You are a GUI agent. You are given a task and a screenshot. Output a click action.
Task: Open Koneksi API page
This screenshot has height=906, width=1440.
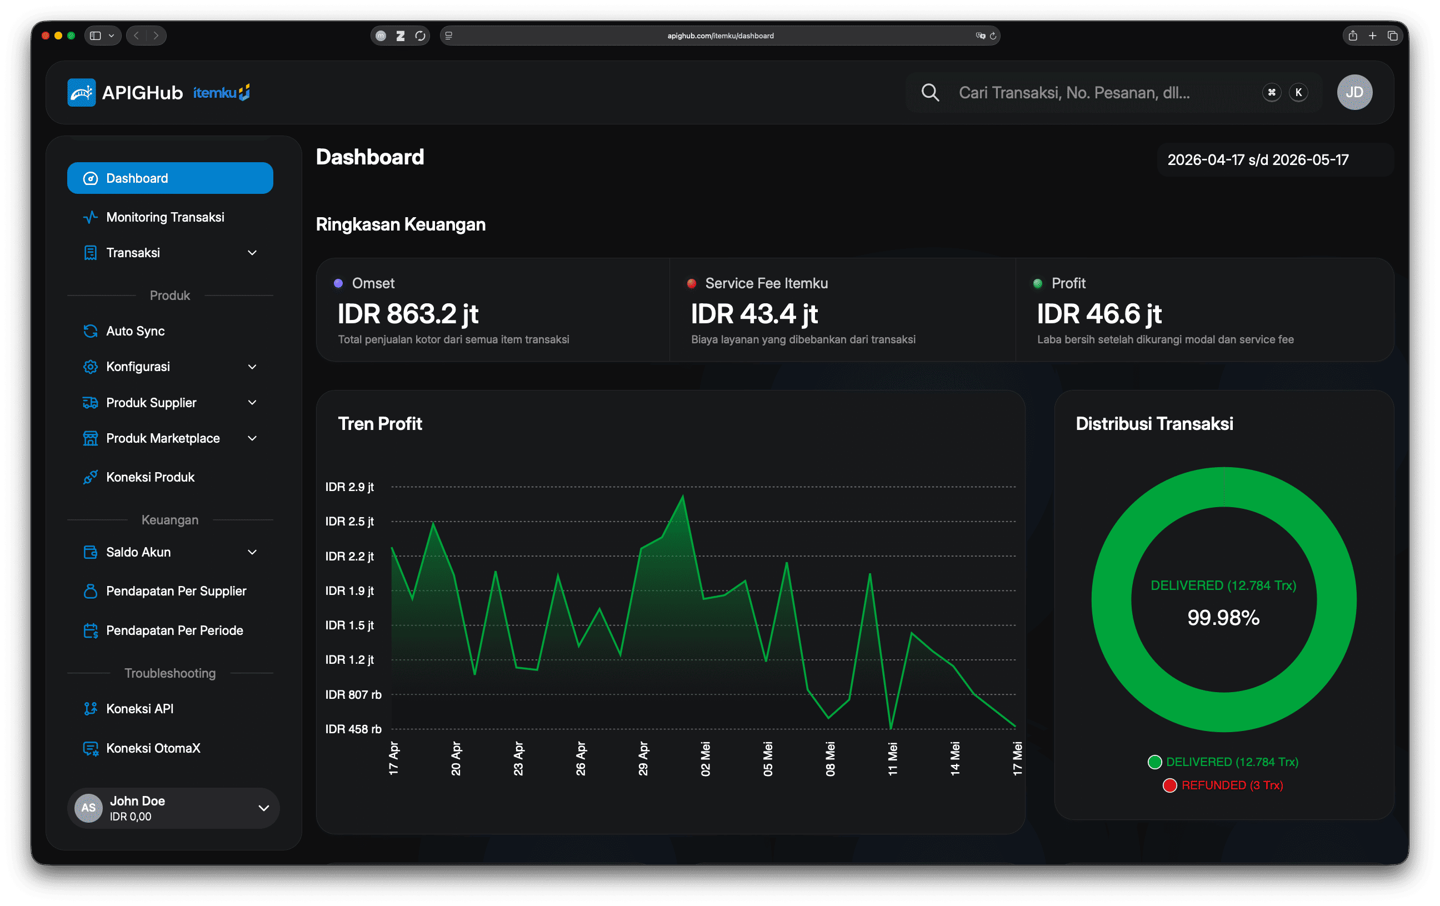click(170, 709)
